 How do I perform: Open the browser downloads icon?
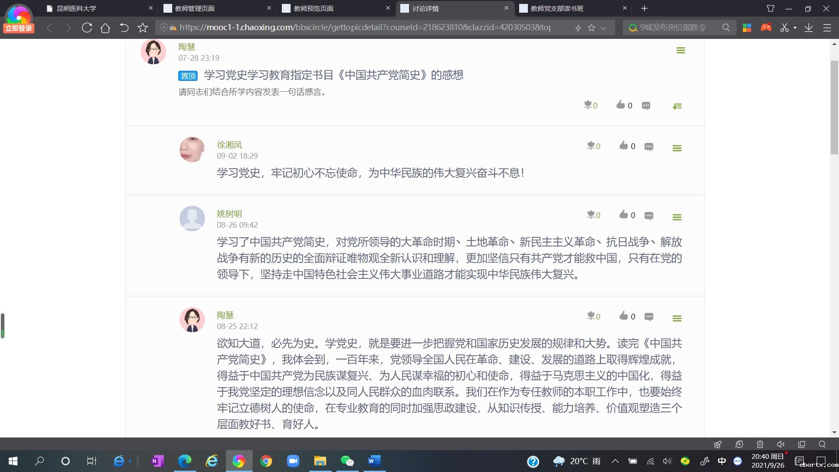pos(809,28)
